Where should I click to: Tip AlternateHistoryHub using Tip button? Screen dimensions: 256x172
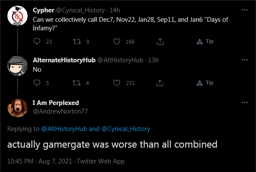pos(205,83)
